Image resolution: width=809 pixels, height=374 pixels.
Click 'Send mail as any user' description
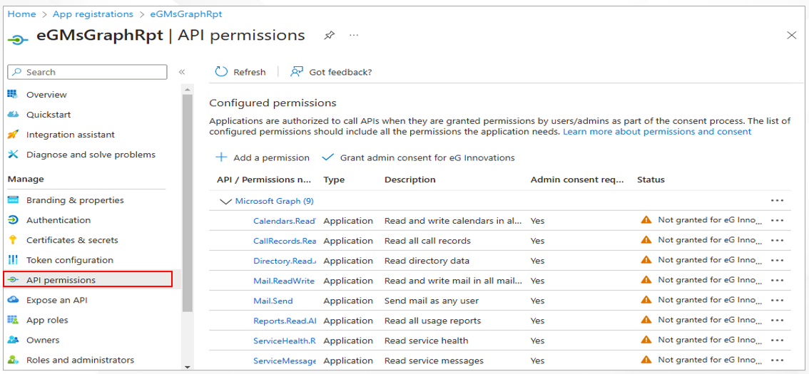[432, 301]
